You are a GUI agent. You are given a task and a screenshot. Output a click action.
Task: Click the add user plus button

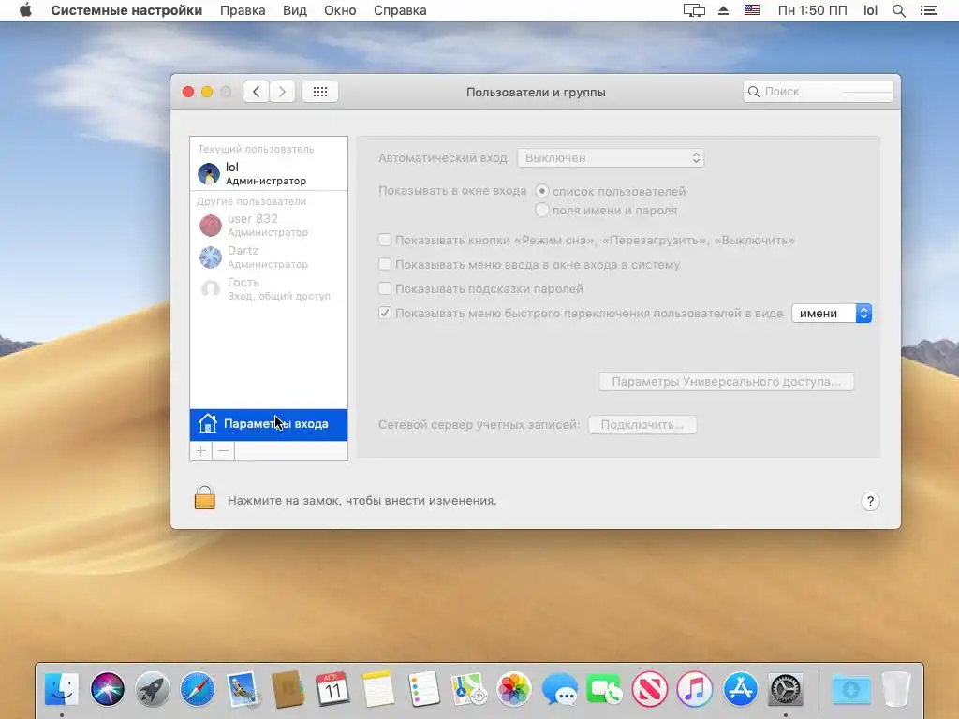(200, 451)
